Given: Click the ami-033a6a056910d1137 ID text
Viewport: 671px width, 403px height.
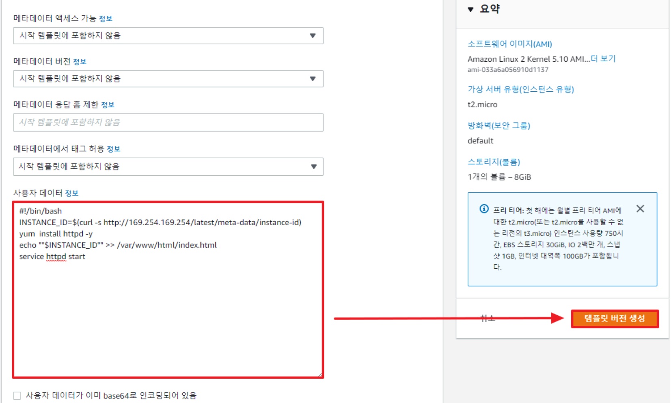Looking at the screenshot, I should [x=508, y=70].
